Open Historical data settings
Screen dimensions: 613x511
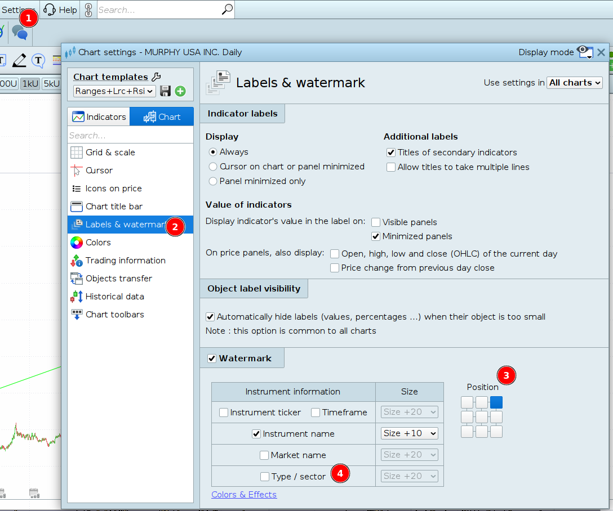(x=130, y=296)
